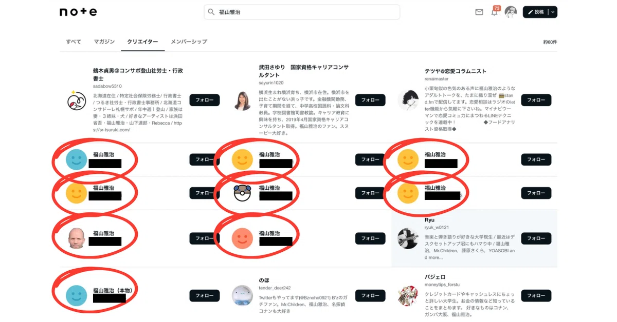Image resolution: width=617 pixels, height=322 pixels.
Task: Follow 武田さゆり career consultant
Action: point(370,100)
